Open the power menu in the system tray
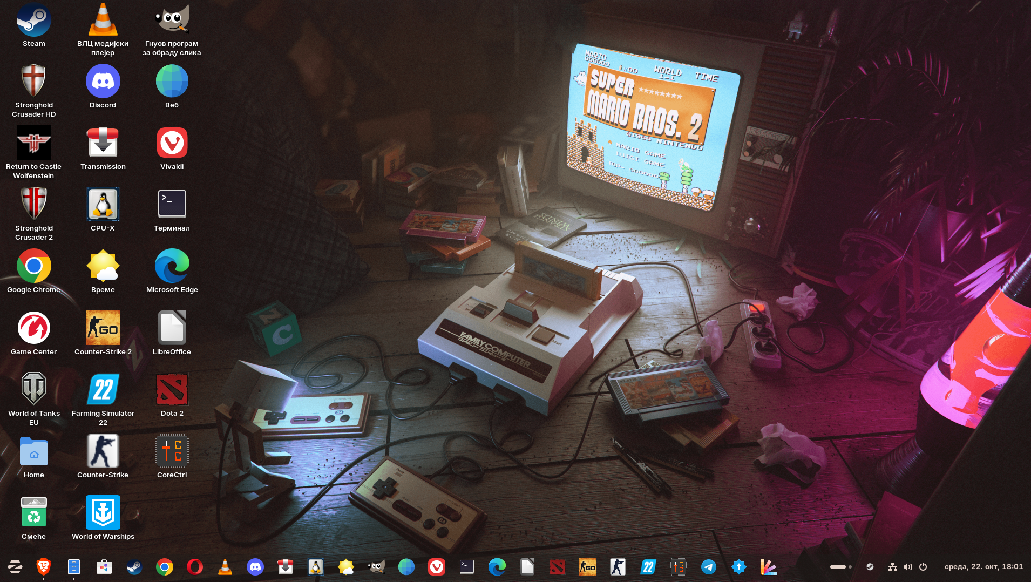The image size is (1031, 582). pyautogui.click(x=923, y=566)
